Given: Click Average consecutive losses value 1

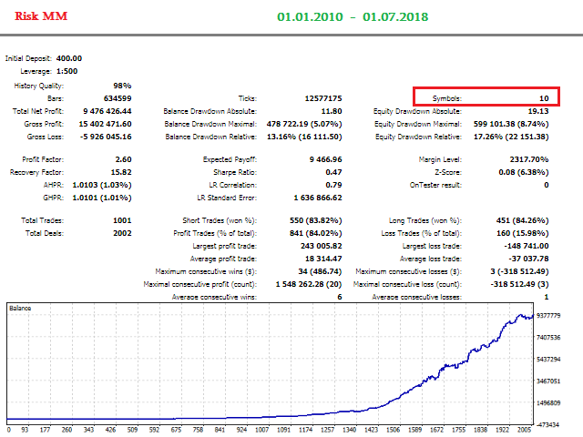Looking at the screenshot, I should (x=547, y=297).
